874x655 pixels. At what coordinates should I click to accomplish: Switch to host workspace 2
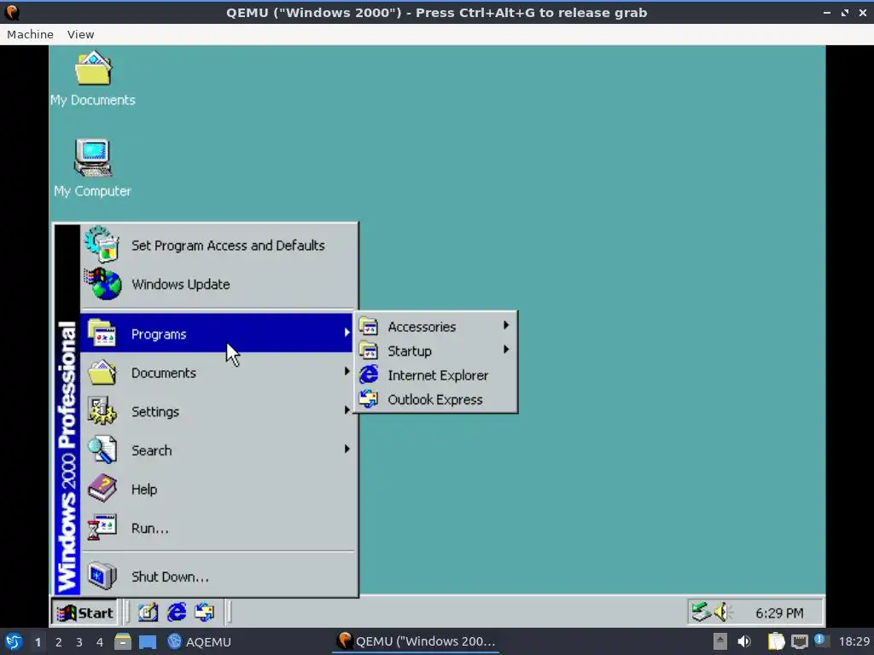click(x=59, y=642)
